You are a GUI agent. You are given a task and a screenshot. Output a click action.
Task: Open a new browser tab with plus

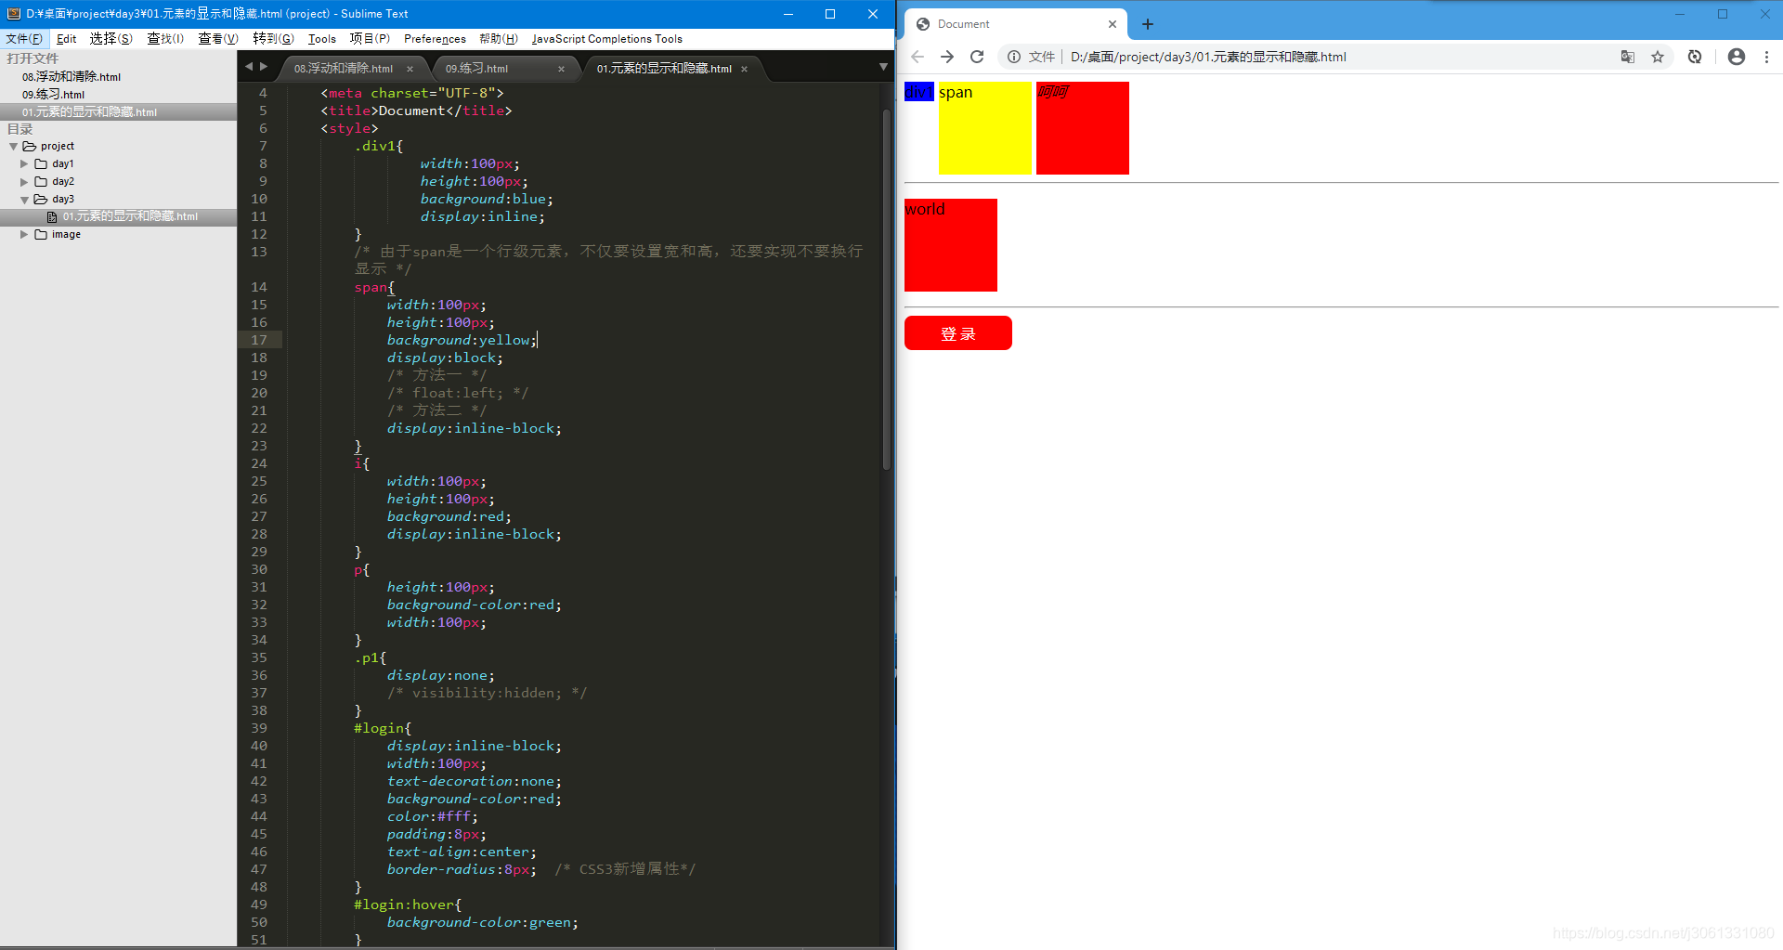[x=1148, y=24]
